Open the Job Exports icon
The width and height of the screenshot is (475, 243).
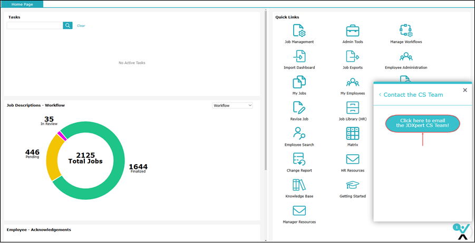[x=352, y=56]
